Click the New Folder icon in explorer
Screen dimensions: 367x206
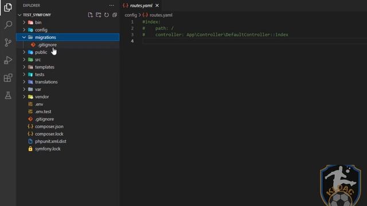(x=99, y=15)
